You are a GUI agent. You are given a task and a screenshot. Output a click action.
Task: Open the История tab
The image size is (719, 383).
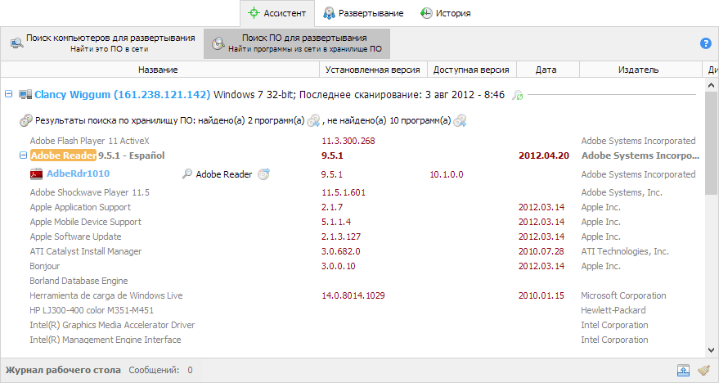click(445, 13)
